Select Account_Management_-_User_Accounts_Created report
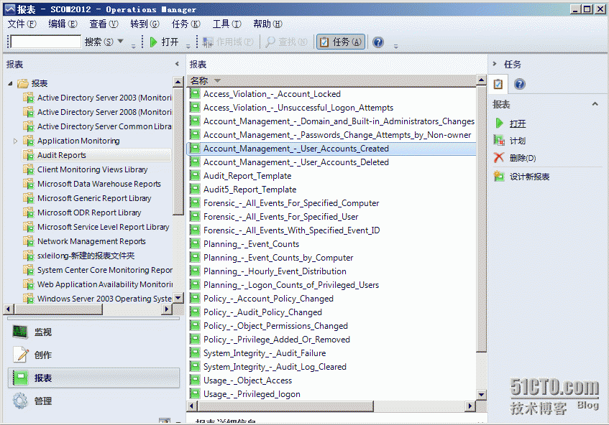The image size is (609, 425). 296,149
